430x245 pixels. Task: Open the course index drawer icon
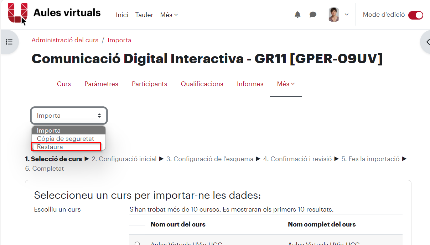click(x=9, y=42)
